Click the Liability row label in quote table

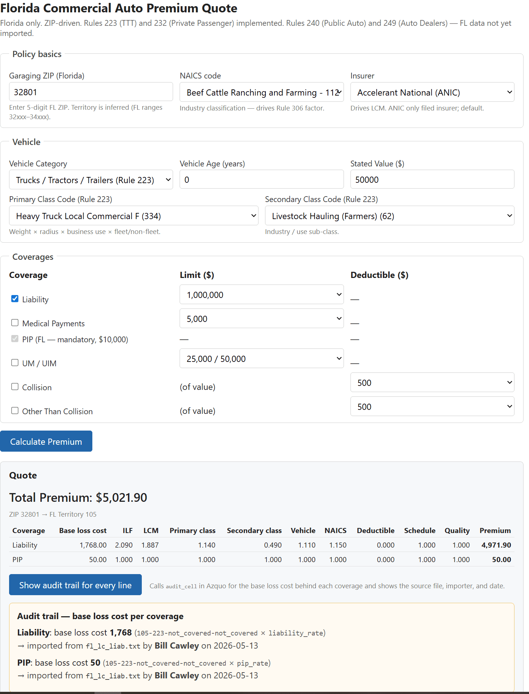(25, 545)
